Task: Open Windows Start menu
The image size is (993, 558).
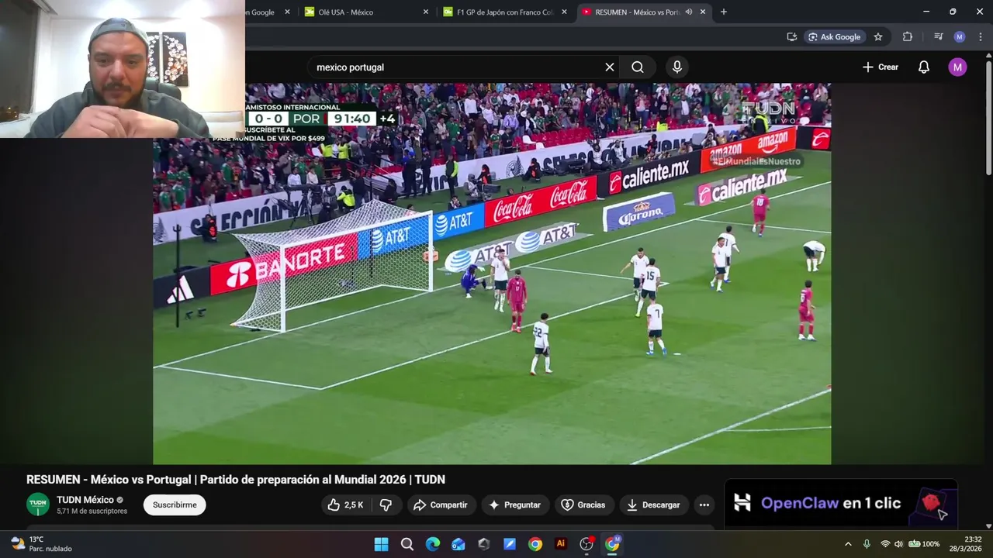Action: [x=381, y=544]
